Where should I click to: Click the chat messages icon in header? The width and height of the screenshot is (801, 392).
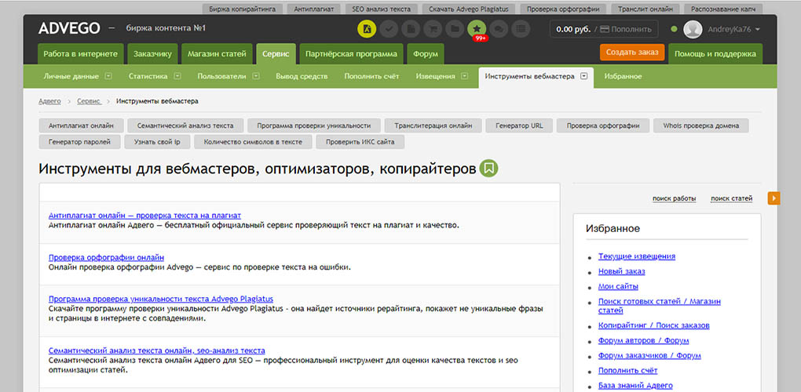point(499,29)
